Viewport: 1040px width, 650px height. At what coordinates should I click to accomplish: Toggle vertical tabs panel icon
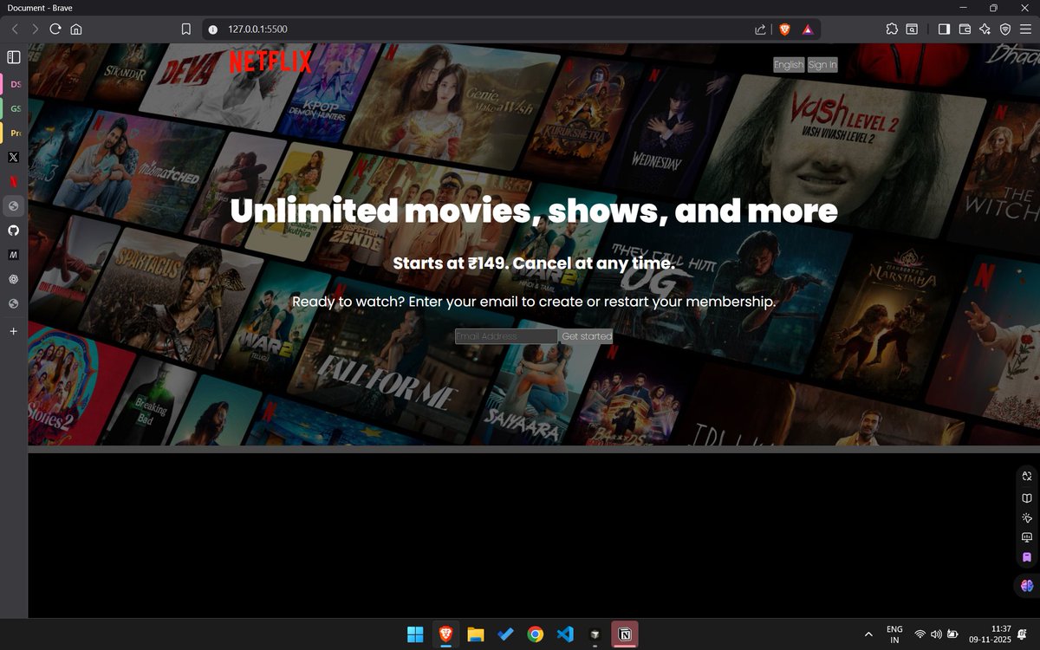pyautogui.click(x=13, y=57)
